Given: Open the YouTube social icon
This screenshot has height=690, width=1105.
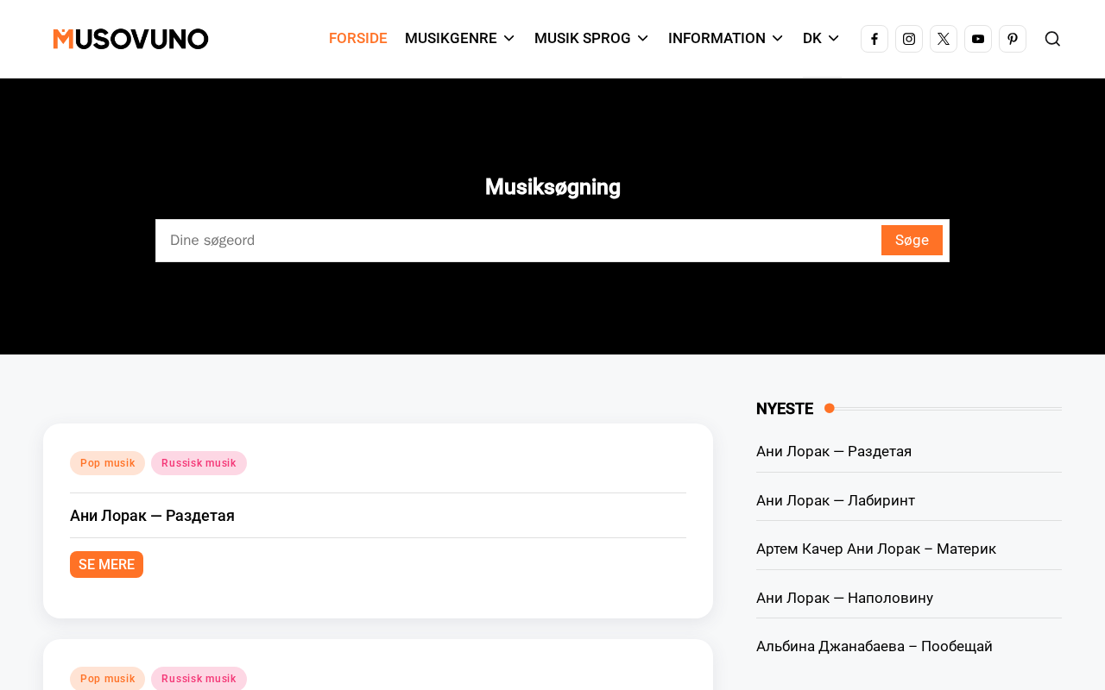Looking at the screenshot, I should [978, 39].
